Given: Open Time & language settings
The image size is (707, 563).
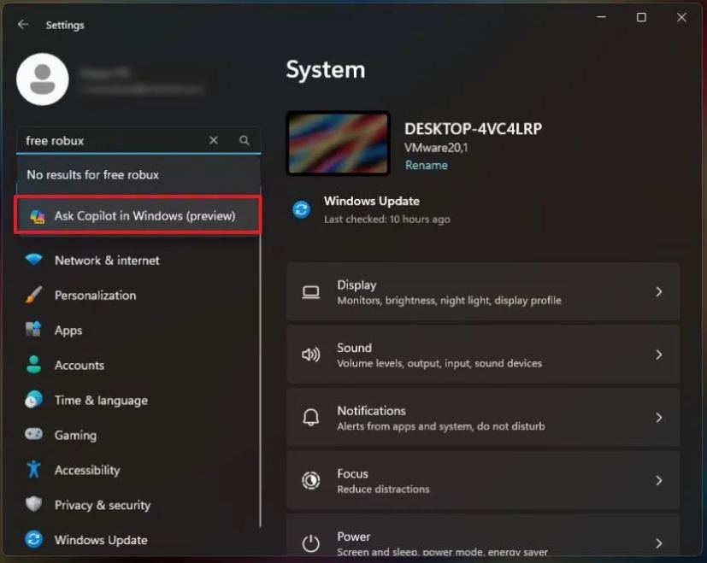Looking at the screenshot, I should pos(138,400).
